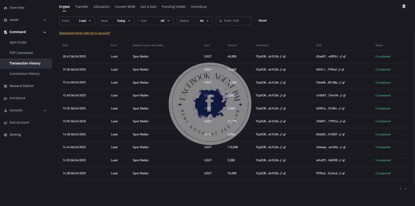Copy destination address in the 20:42 row

tap(285, 56)
